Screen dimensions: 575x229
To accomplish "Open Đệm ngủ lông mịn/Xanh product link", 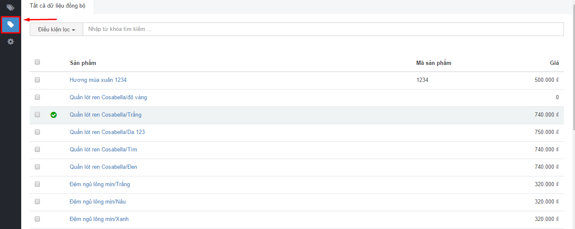I will tap(99, 219).
